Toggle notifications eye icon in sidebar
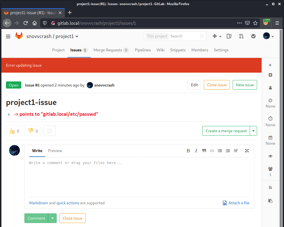 pyautogui.click(x=270, y=156)
